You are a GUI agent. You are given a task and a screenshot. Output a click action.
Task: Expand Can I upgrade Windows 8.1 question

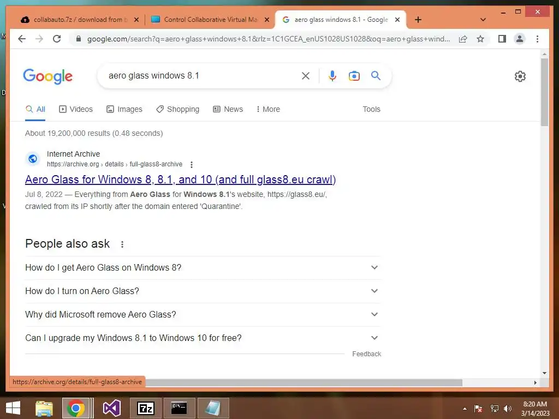[x=203, y=338]
